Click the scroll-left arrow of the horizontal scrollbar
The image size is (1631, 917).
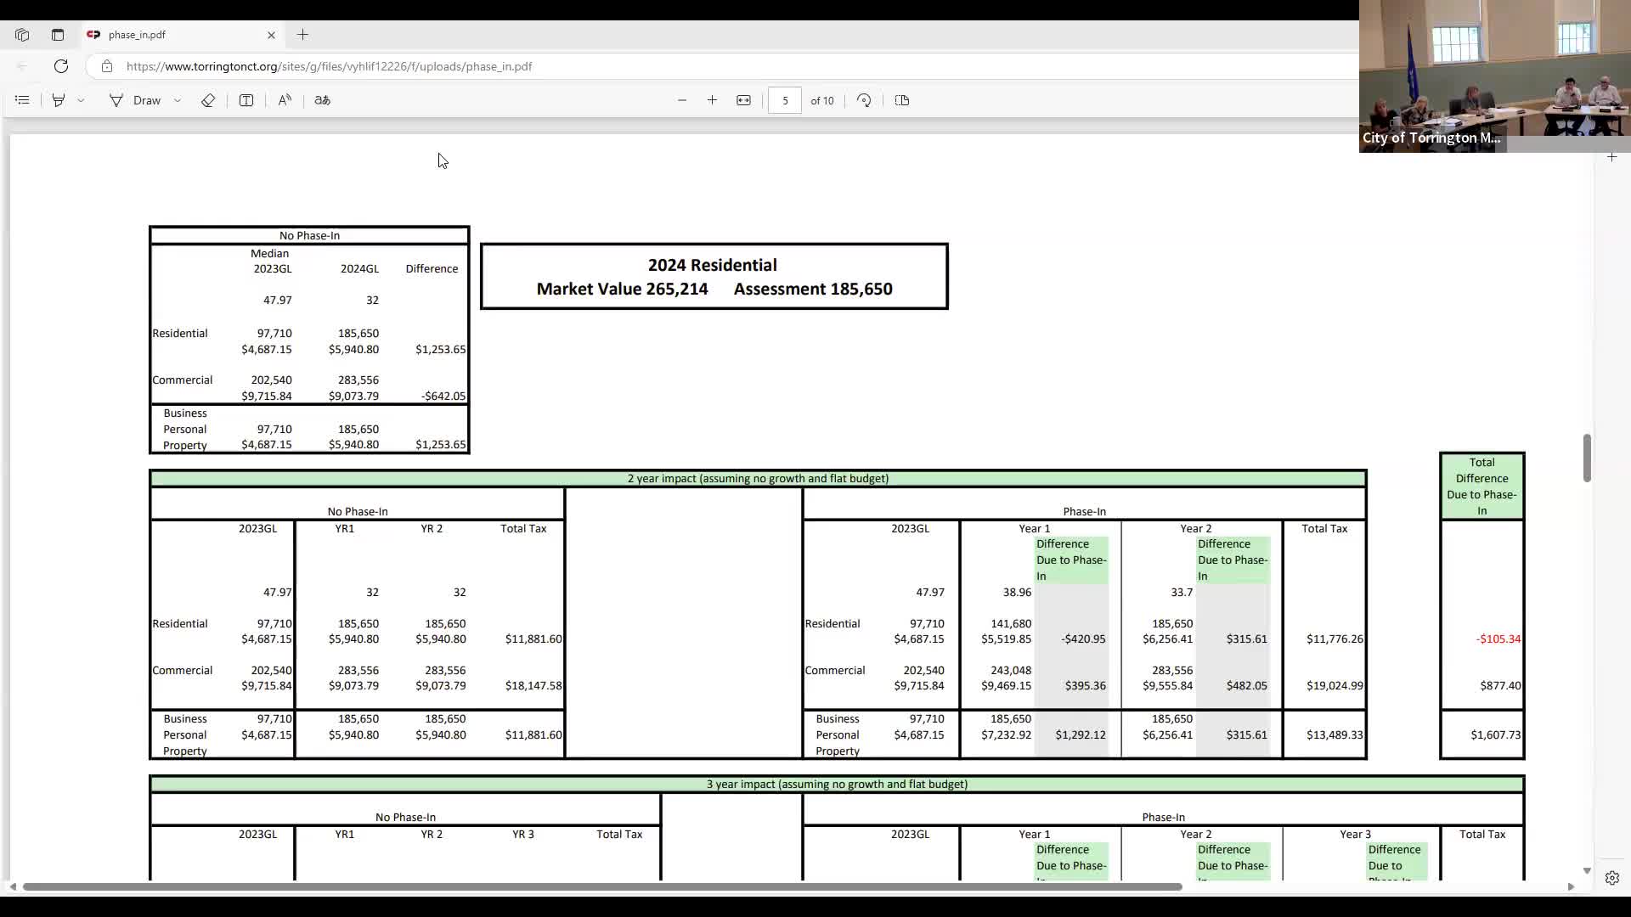tap(13, 886)
